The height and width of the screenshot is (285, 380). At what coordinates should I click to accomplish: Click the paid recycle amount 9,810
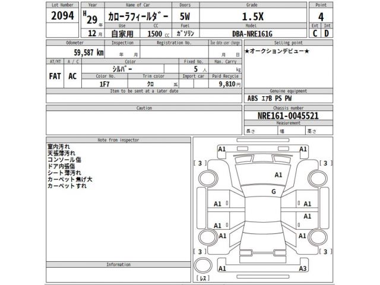pos(227,84)
